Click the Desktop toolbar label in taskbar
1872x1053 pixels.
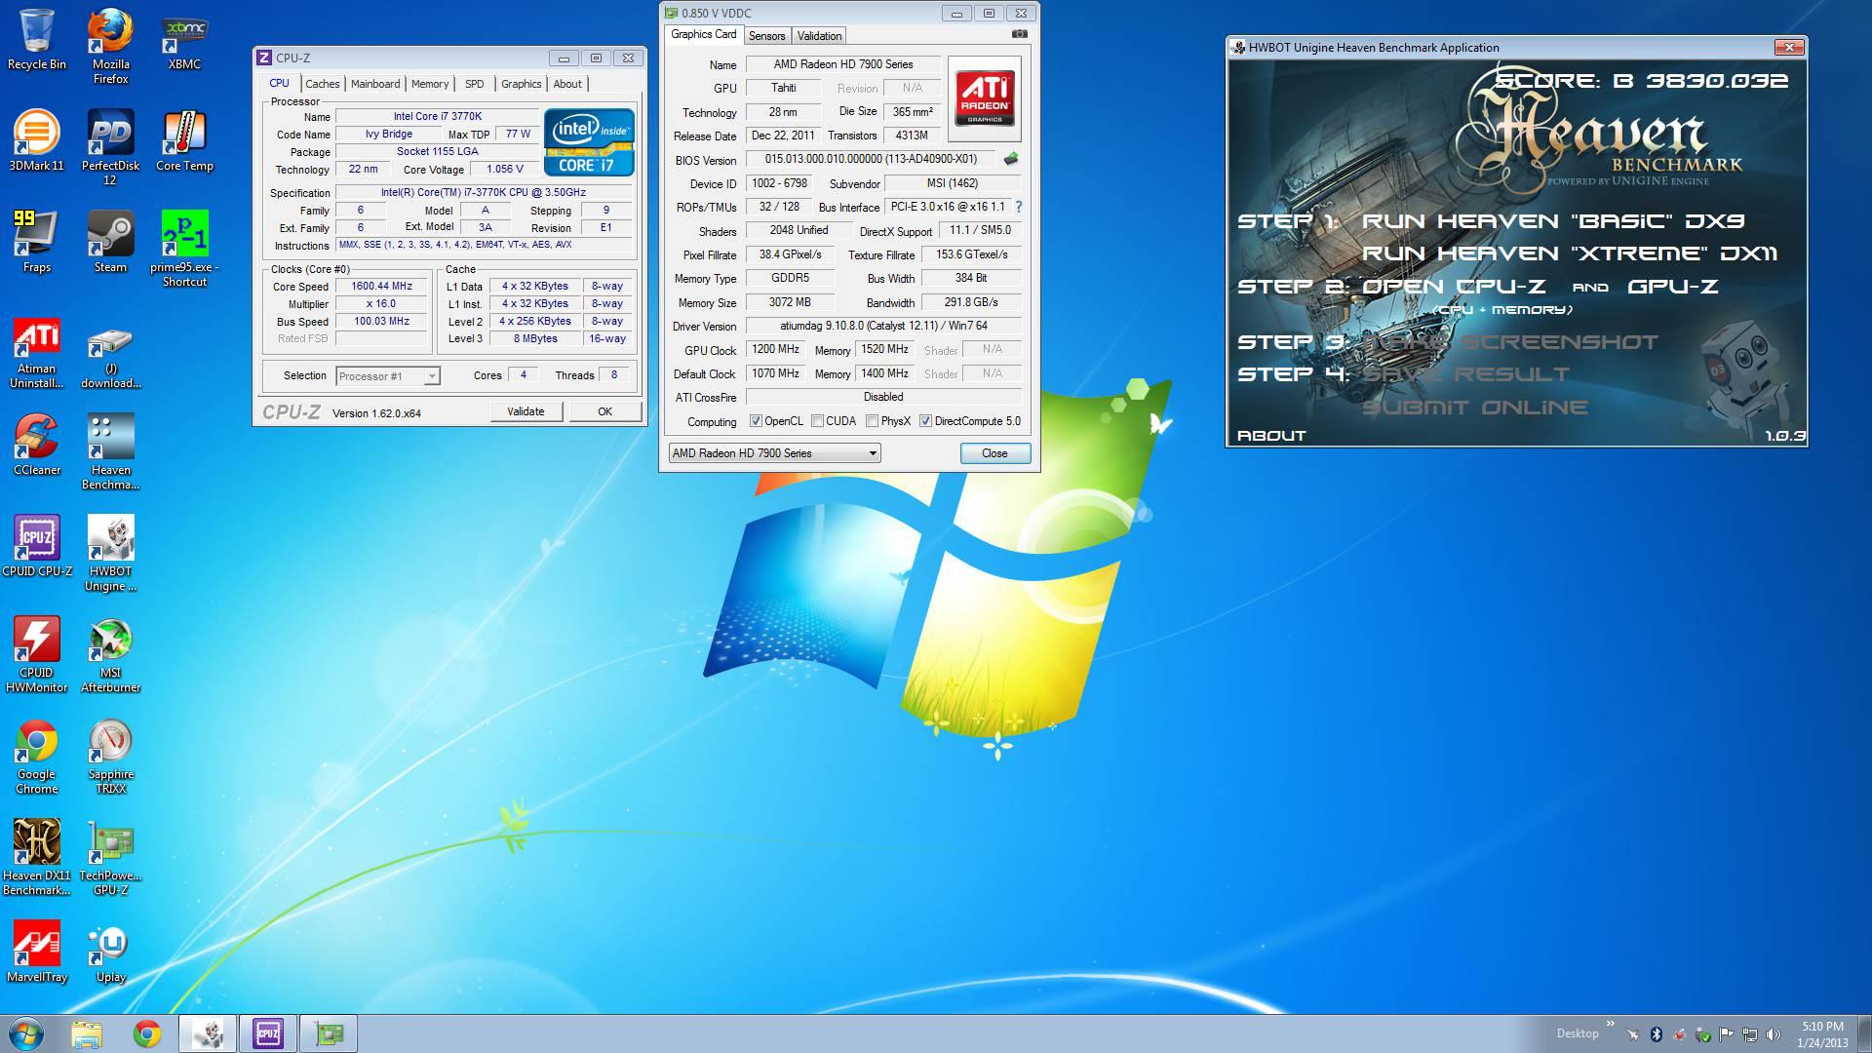(x=1577, y=1033)
